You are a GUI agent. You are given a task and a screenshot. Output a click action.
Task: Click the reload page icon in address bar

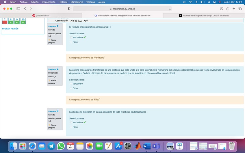coord(170,9)
